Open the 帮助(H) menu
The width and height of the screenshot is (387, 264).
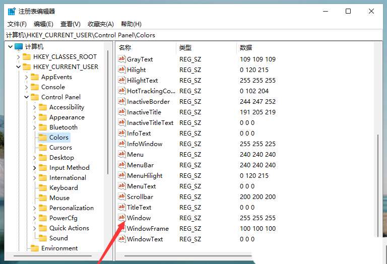coord(131,24)
